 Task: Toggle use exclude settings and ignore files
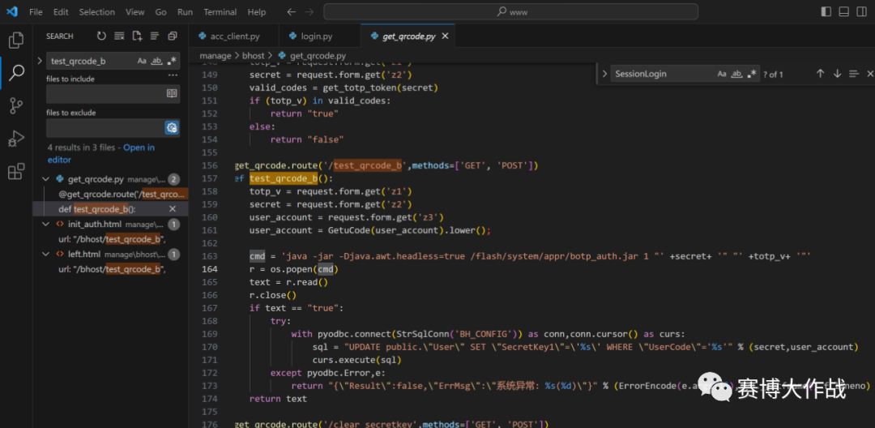click(172, 128)
